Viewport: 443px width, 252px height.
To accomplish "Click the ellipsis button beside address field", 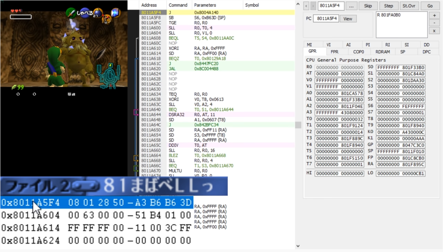I will (x=351, y=6).
